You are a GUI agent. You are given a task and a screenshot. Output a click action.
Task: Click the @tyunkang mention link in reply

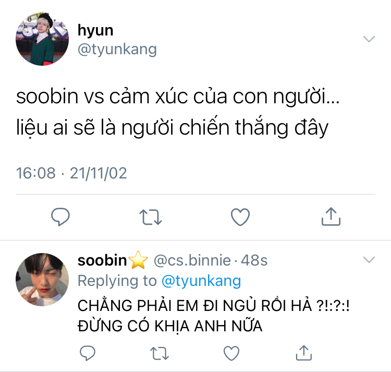point(201,281)
